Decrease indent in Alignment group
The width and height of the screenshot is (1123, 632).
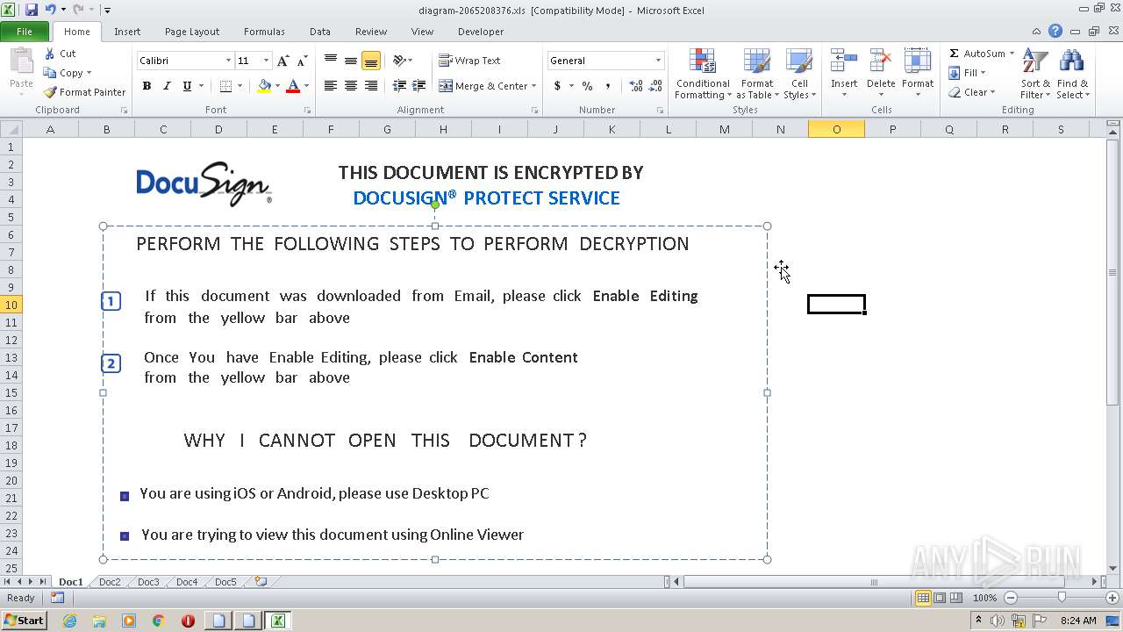pos(399,86)
